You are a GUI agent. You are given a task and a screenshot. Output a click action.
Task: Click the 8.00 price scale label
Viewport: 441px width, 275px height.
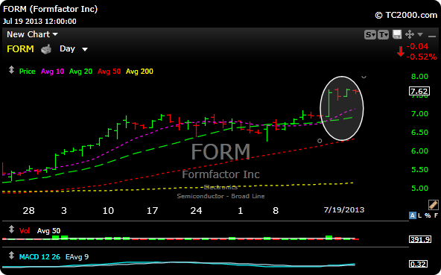pos(419,77)
